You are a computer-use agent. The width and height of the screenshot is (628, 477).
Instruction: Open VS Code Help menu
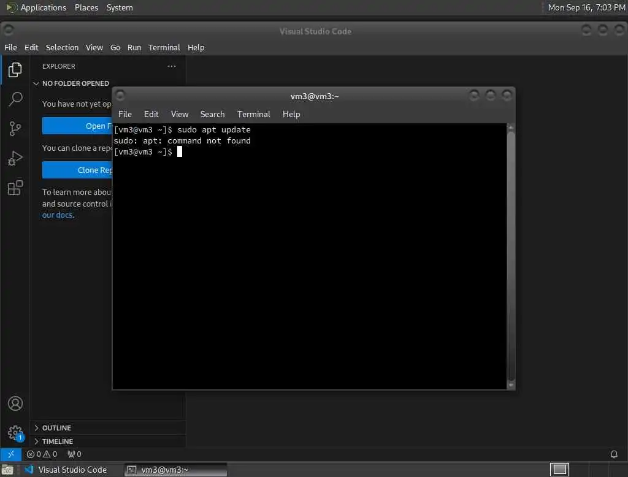[196, 47]
